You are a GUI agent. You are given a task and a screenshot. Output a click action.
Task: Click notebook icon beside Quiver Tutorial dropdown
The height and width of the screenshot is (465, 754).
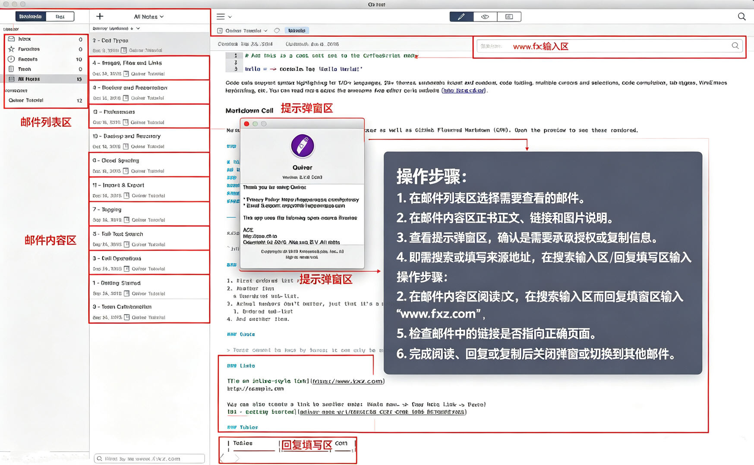[220, 31]
